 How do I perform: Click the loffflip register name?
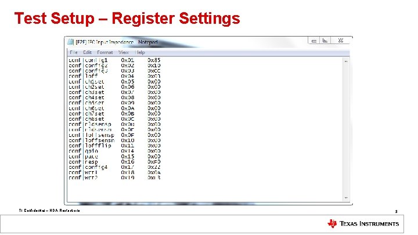[x=98, y=146]
